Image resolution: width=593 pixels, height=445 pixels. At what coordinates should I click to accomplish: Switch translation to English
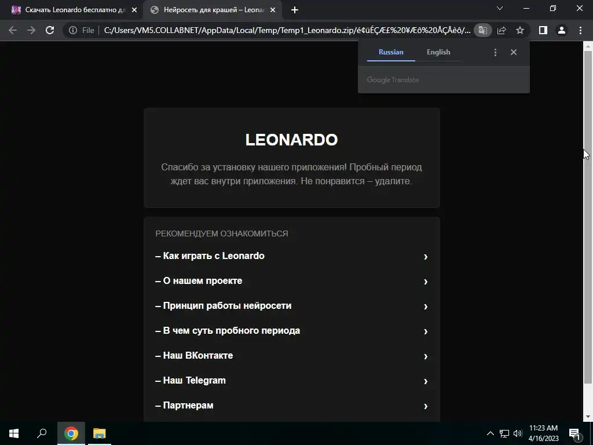(438, 52)
